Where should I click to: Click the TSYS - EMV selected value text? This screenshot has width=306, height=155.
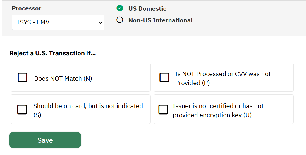tap(33, 22)
